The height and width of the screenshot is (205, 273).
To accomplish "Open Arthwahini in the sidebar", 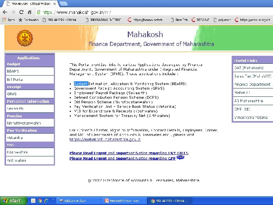I will pyautogui.click(x=30, y=160).
